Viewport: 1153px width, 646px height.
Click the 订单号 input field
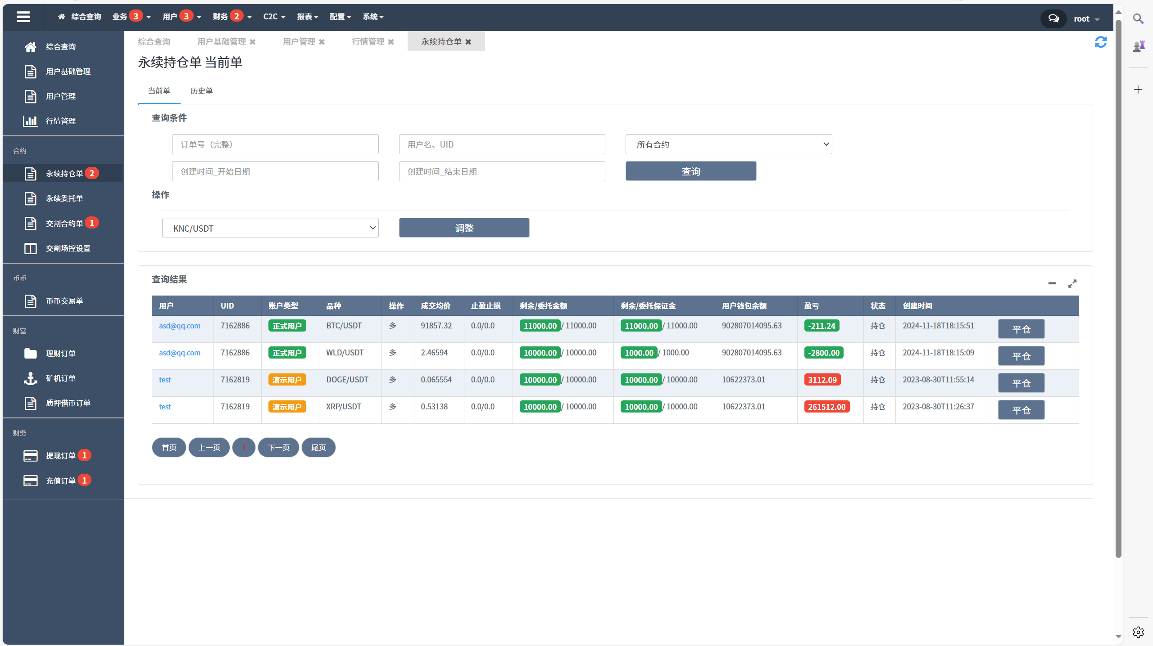275,144
